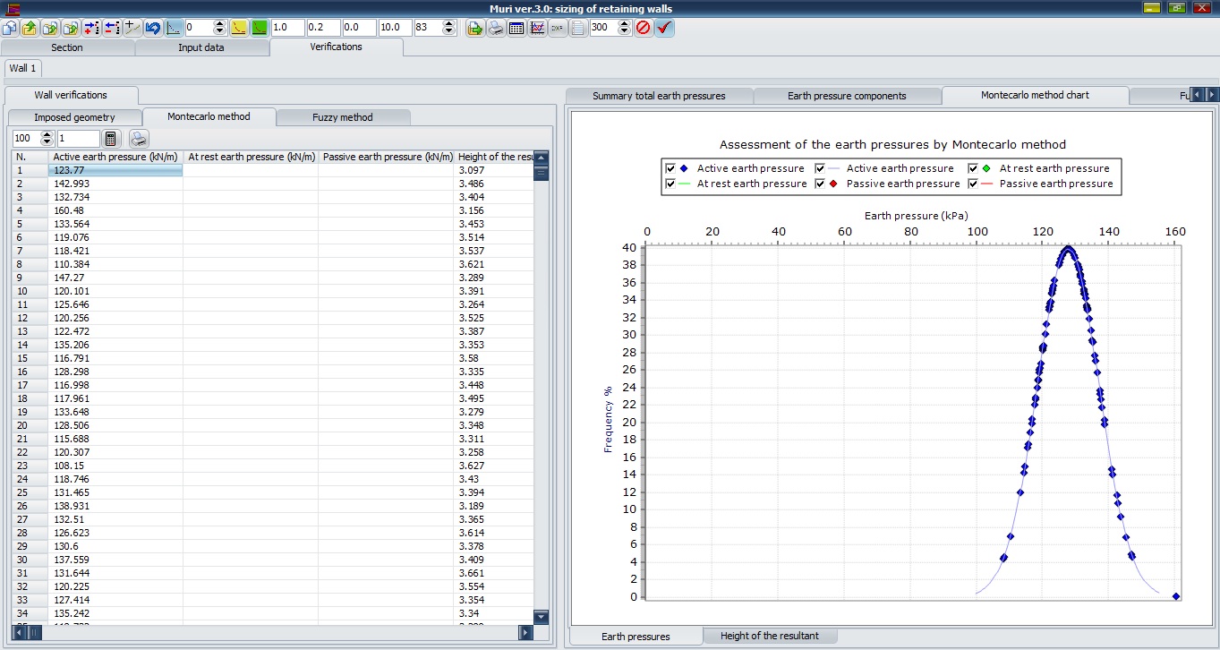The image size is (1220, 650).
Task: Click the document report icon
Action: click(578, 28)
